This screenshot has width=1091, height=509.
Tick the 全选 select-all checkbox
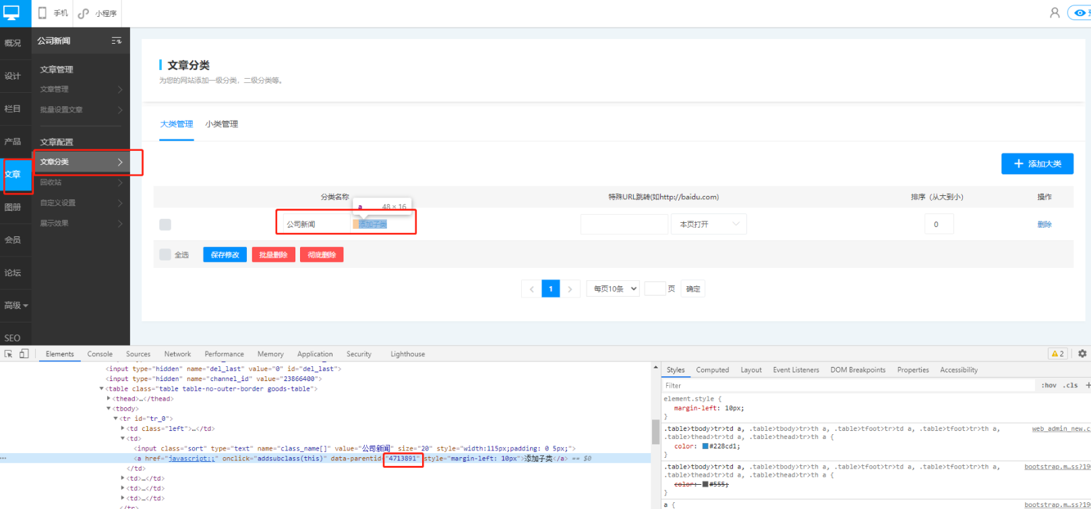tap(165, 254)
